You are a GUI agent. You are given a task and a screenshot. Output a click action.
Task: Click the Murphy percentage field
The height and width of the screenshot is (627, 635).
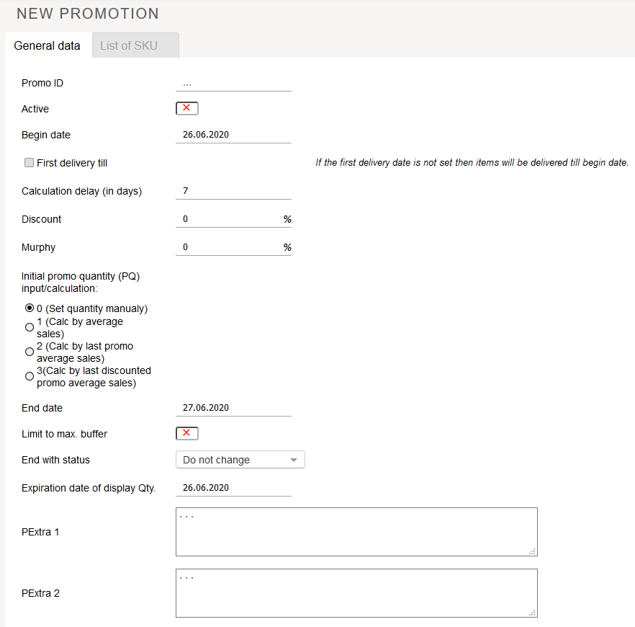click(229, 247)
